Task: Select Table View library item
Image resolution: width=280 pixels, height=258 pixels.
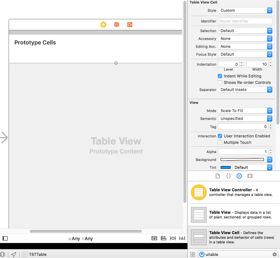Action: 234,215
